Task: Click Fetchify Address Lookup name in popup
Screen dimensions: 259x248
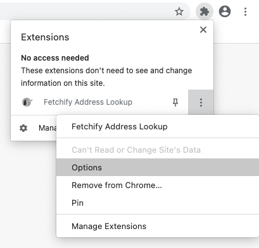Action: pyautogui.click(x=88, y=102)
